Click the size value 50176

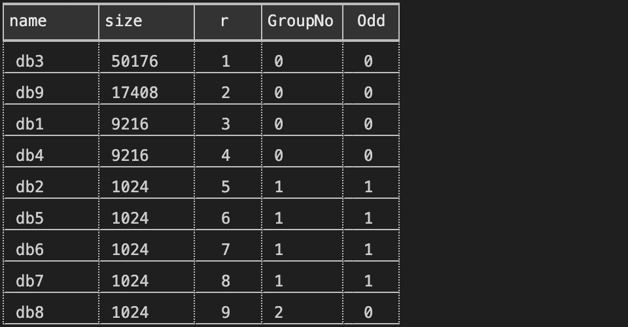pyautogui.click(x=135, y=61)
